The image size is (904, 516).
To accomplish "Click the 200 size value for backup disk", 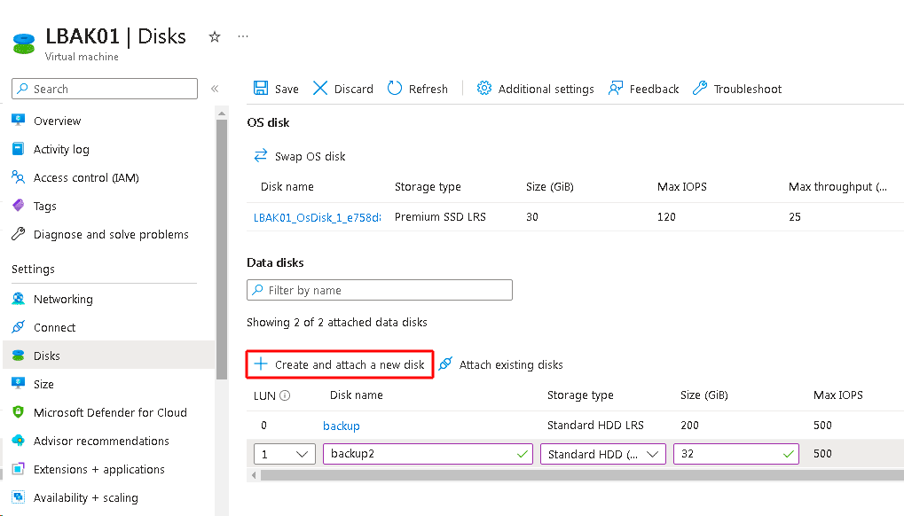I will [689, 425].
